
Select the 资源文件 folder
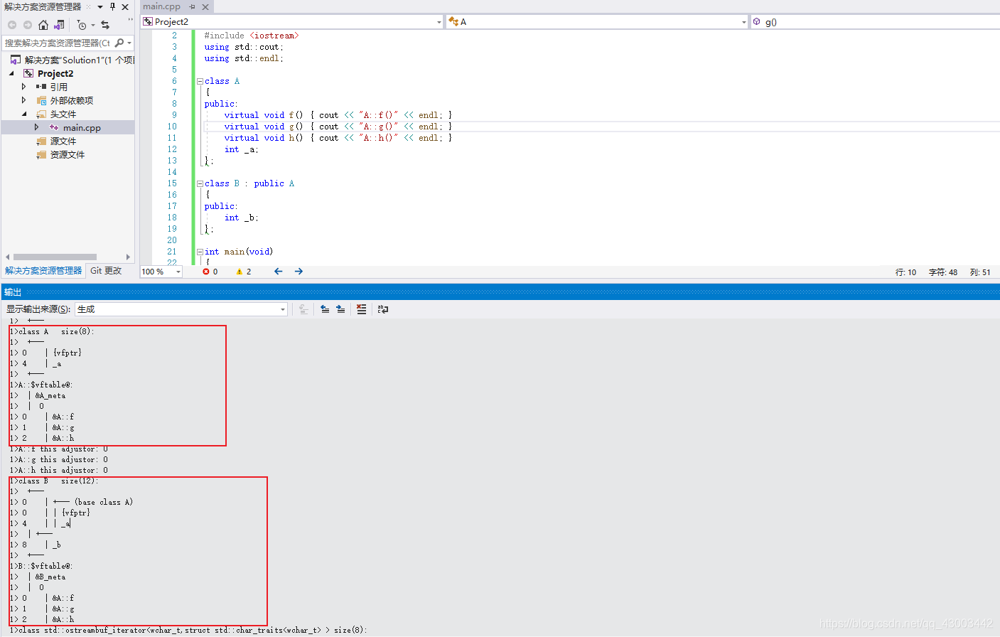[x=67, y=154]
